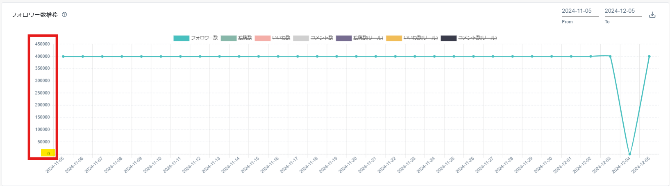Click the data point at 2024-12-04 drop
Image resolution: width=670 pixels, height=186 pixels.
[x=630, y=154]
